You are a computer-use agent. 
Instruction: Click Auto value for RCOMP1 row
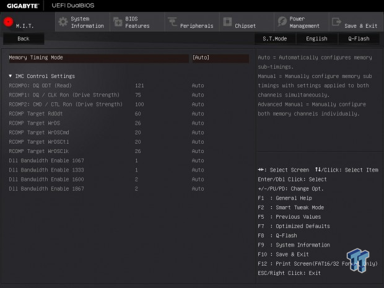[198, 95]
